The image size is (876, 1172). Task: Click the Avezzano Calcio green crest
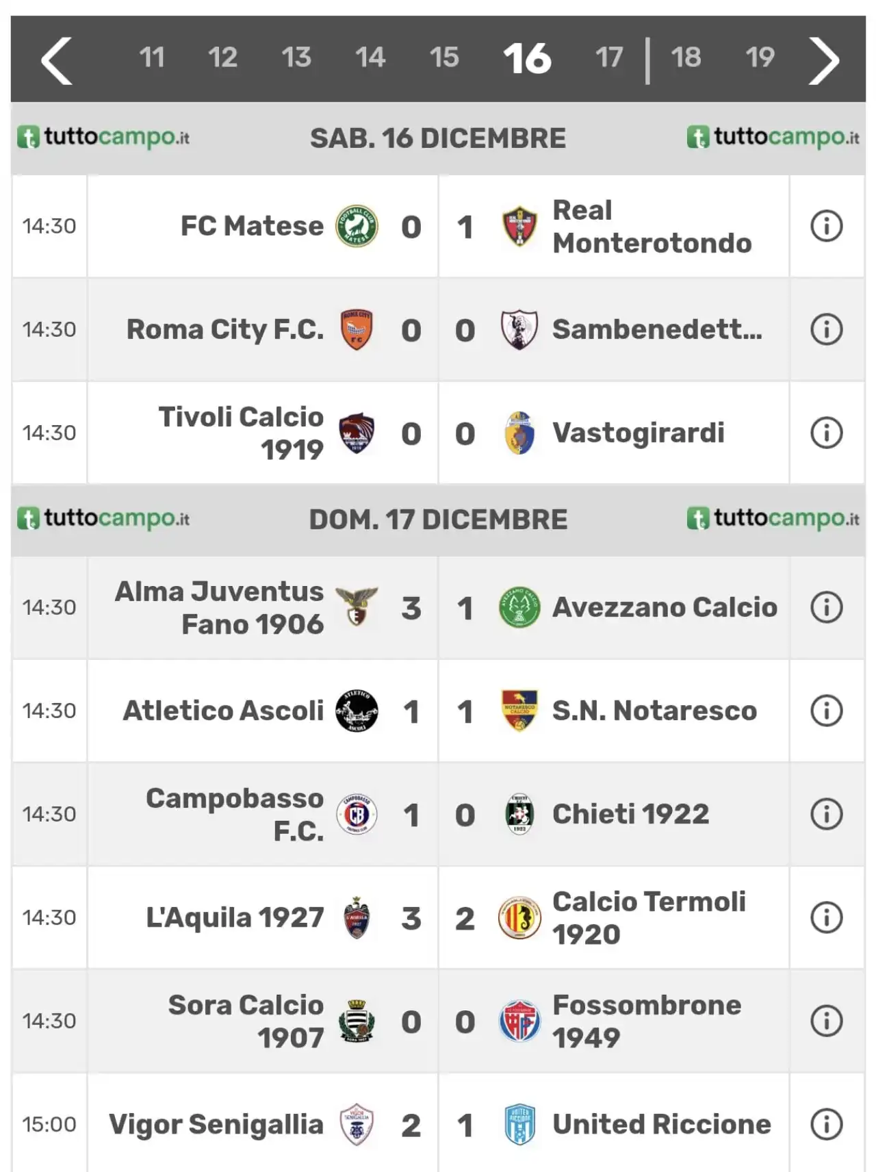[519, 608]
